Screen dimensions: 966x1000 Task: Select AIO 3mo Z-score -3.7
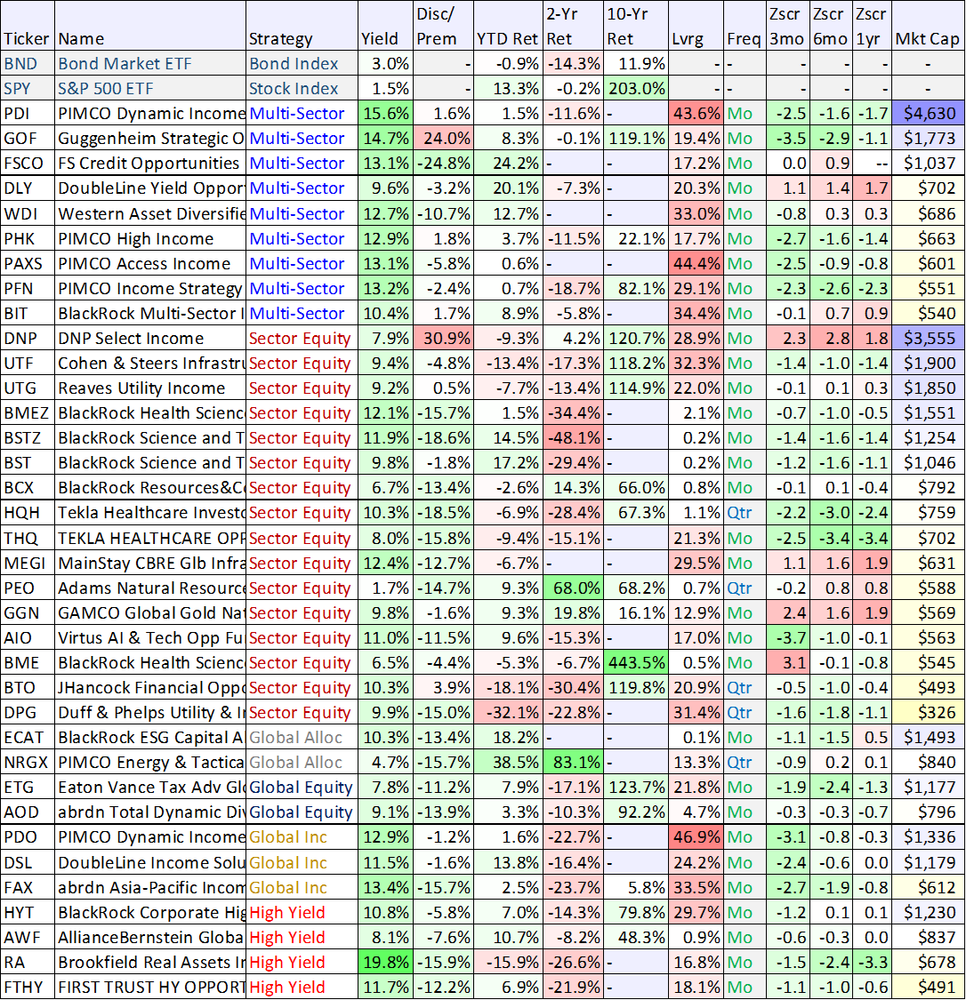click(787, 637)
